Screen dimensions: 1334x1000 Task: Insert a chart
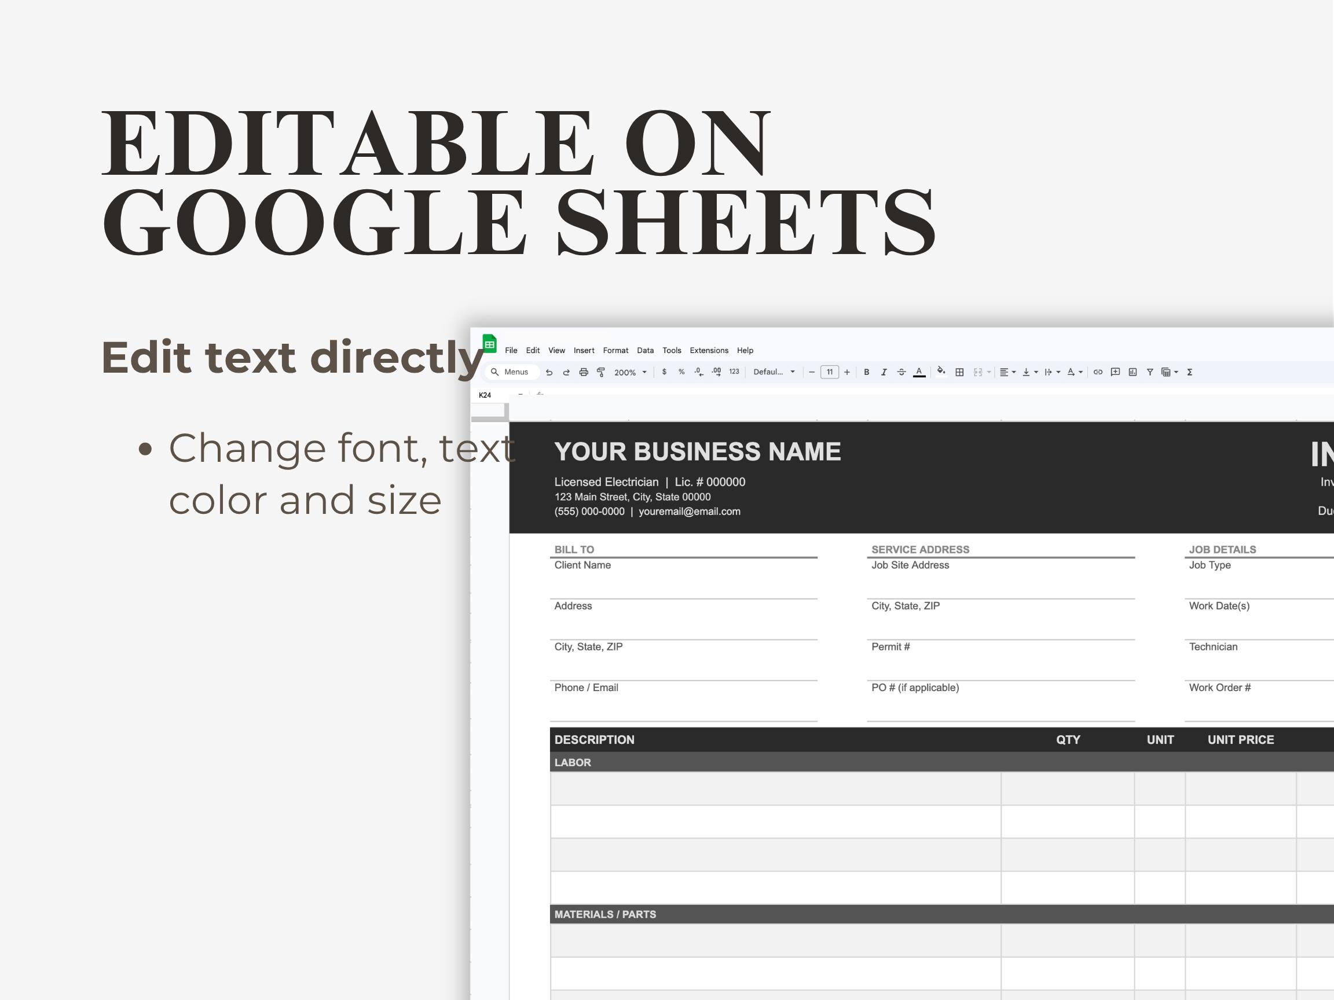[1133, 372]
